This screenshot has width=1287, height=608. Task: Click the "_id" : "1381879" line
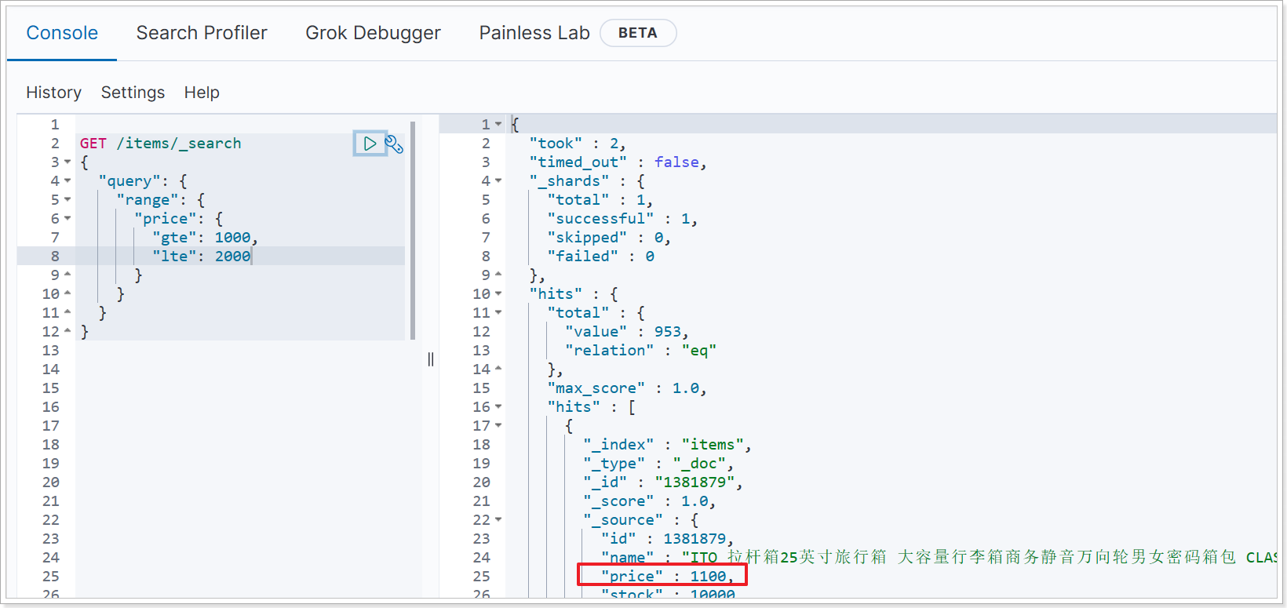click(x=662, y=482)
